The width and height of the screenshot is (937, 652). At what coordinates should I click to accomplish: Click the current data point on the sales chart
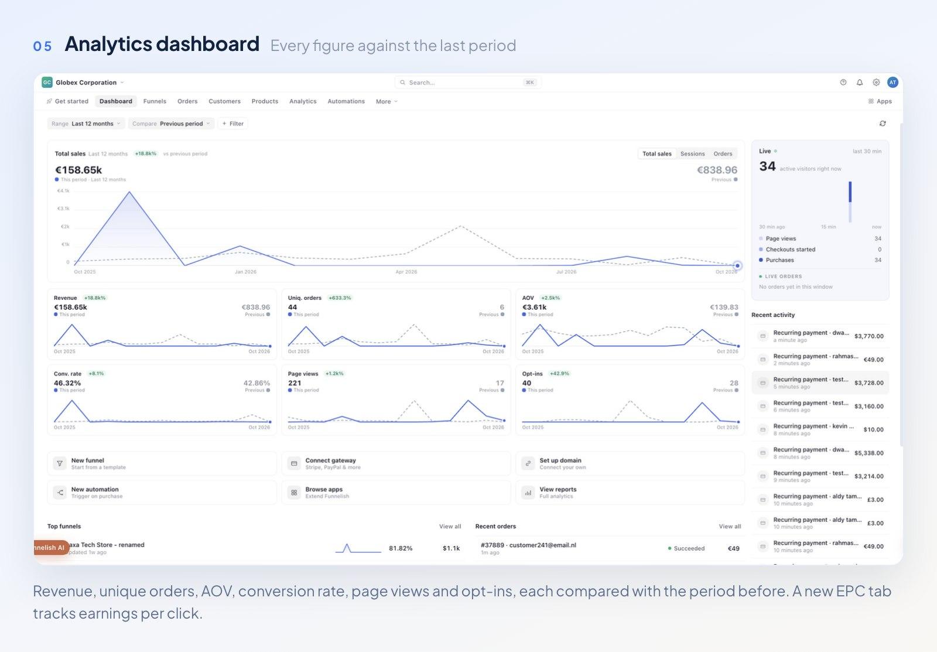pyautogui.click(x=737, y=266)
